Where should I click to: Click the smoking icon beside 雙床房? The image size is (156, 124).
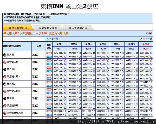click(x=5, y=98)
